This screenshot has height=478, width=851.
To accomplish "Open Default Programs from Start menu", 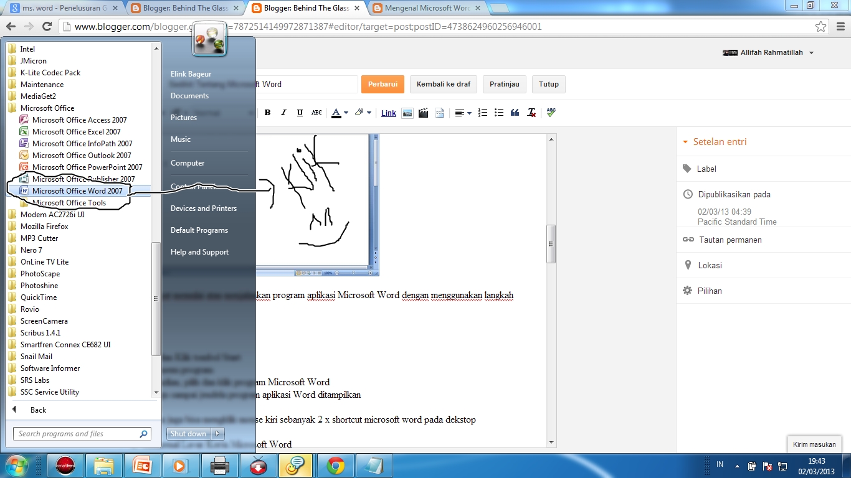I will click(x=199, y=230).
